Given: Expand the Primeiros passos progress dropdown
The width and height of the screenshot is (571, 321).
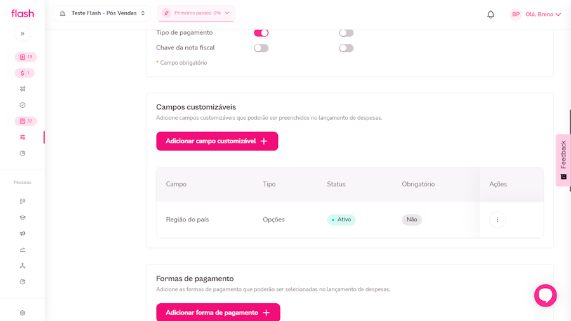Looking at the screenshot, I should 196,13.
